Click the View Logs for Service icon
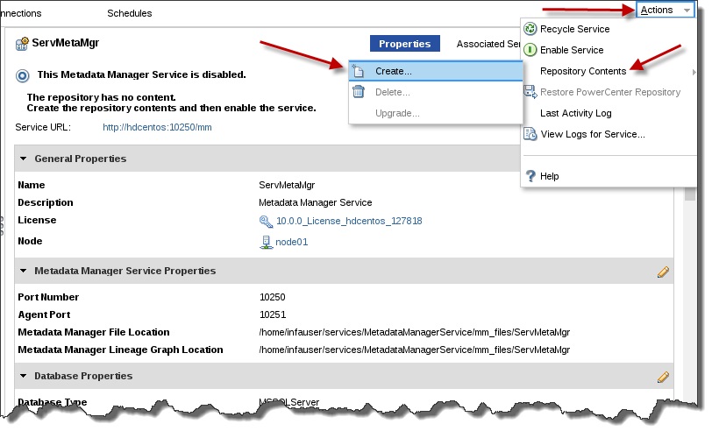This screenshot has height=438, width=712. (530, 134)
